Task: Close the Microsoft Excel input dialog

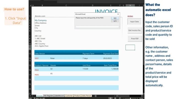Action: (x=118, y=14)
